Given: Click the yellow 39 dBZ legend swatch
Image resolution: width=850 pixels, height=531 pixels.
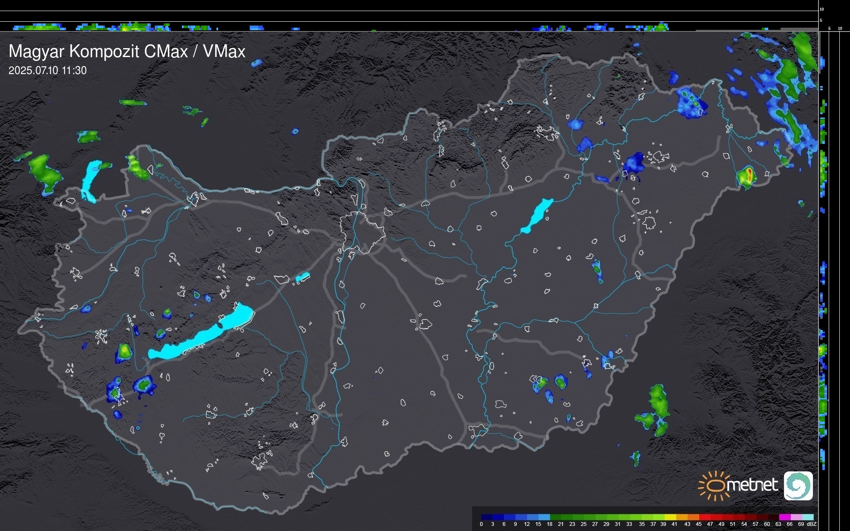Looking at the screenshot, I should (670, 517).
